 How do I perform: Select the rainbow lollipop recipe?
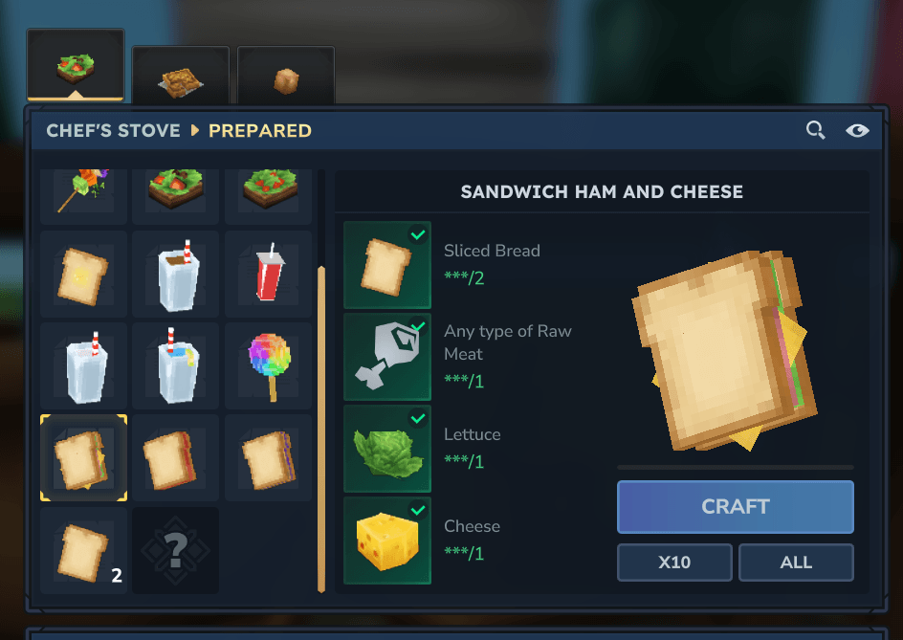point(269,365)
